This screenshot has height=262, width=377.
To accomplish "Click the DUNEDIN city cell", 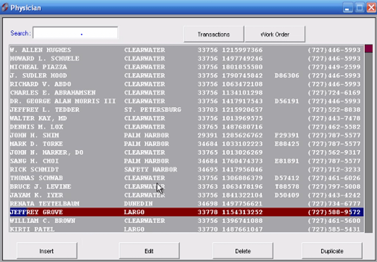I will [x=139, y=204].
